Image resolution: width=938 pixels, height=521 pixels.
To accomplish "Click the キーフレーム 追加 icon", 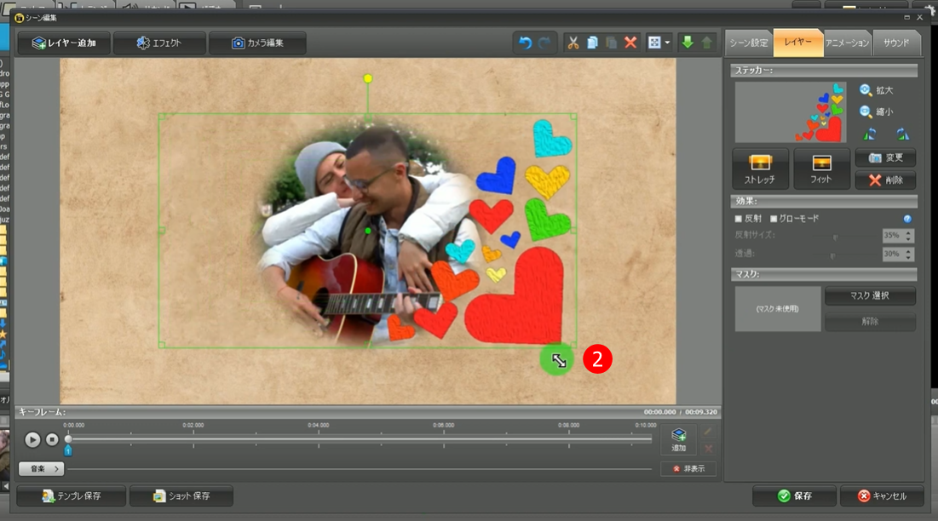I will [x=678, y=437].
